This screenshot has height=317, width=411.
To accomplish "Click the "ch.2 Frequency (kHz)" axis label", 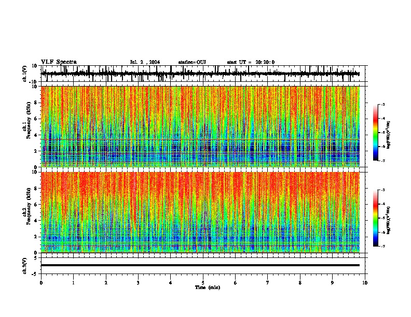I will coord(28,206).
